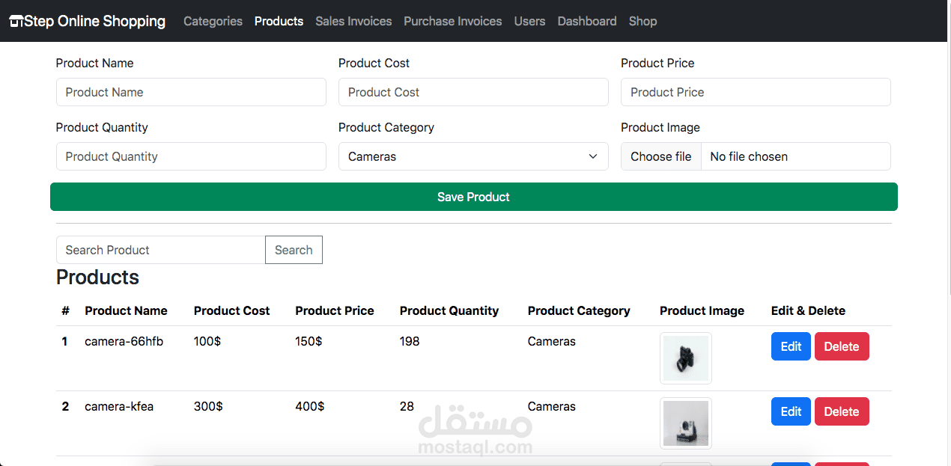Open the Categories page
This screenshot has height=466, width=951.
[x=213, y=21]
